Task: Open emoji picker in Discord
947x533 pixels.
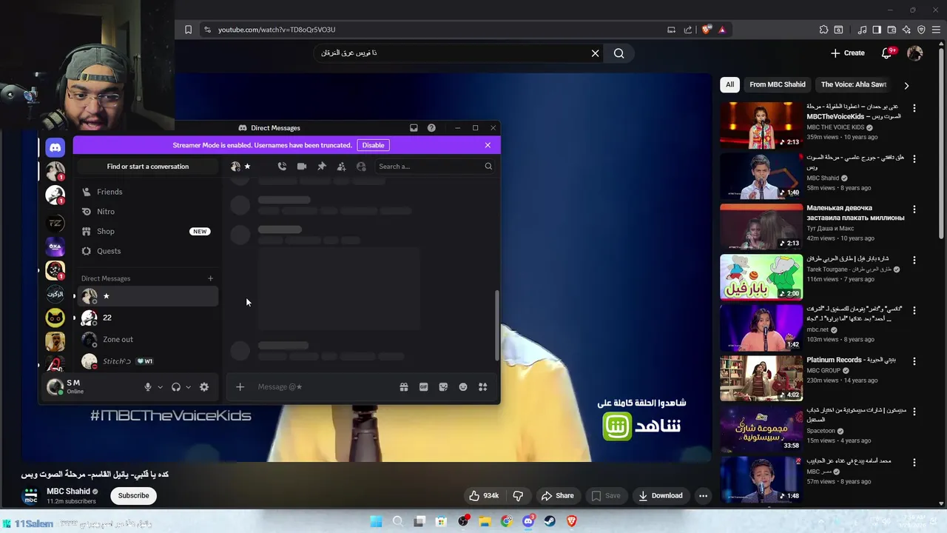Action: [x=463, y=386]
